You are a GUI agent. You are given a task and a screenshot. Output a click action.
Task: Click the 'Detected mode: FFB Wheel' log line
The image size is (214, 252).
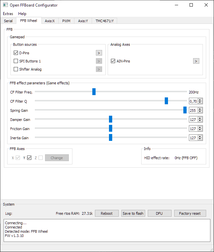(26, 231)
